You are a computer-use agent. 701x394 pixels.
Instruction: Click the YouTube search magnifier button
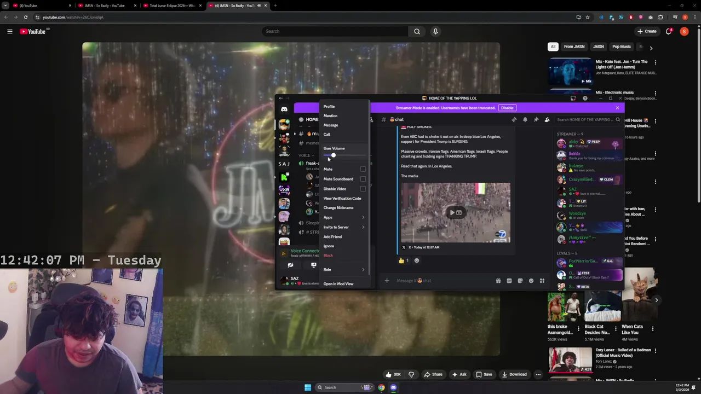(417, 31)
